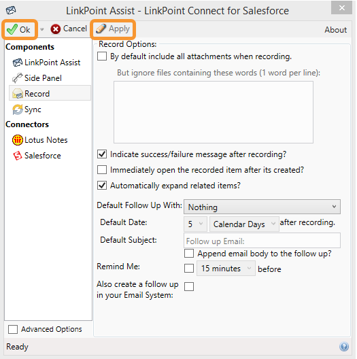357x359 pixels.
Task: Open the blue help icon in status bar
Action: (344, 347)
